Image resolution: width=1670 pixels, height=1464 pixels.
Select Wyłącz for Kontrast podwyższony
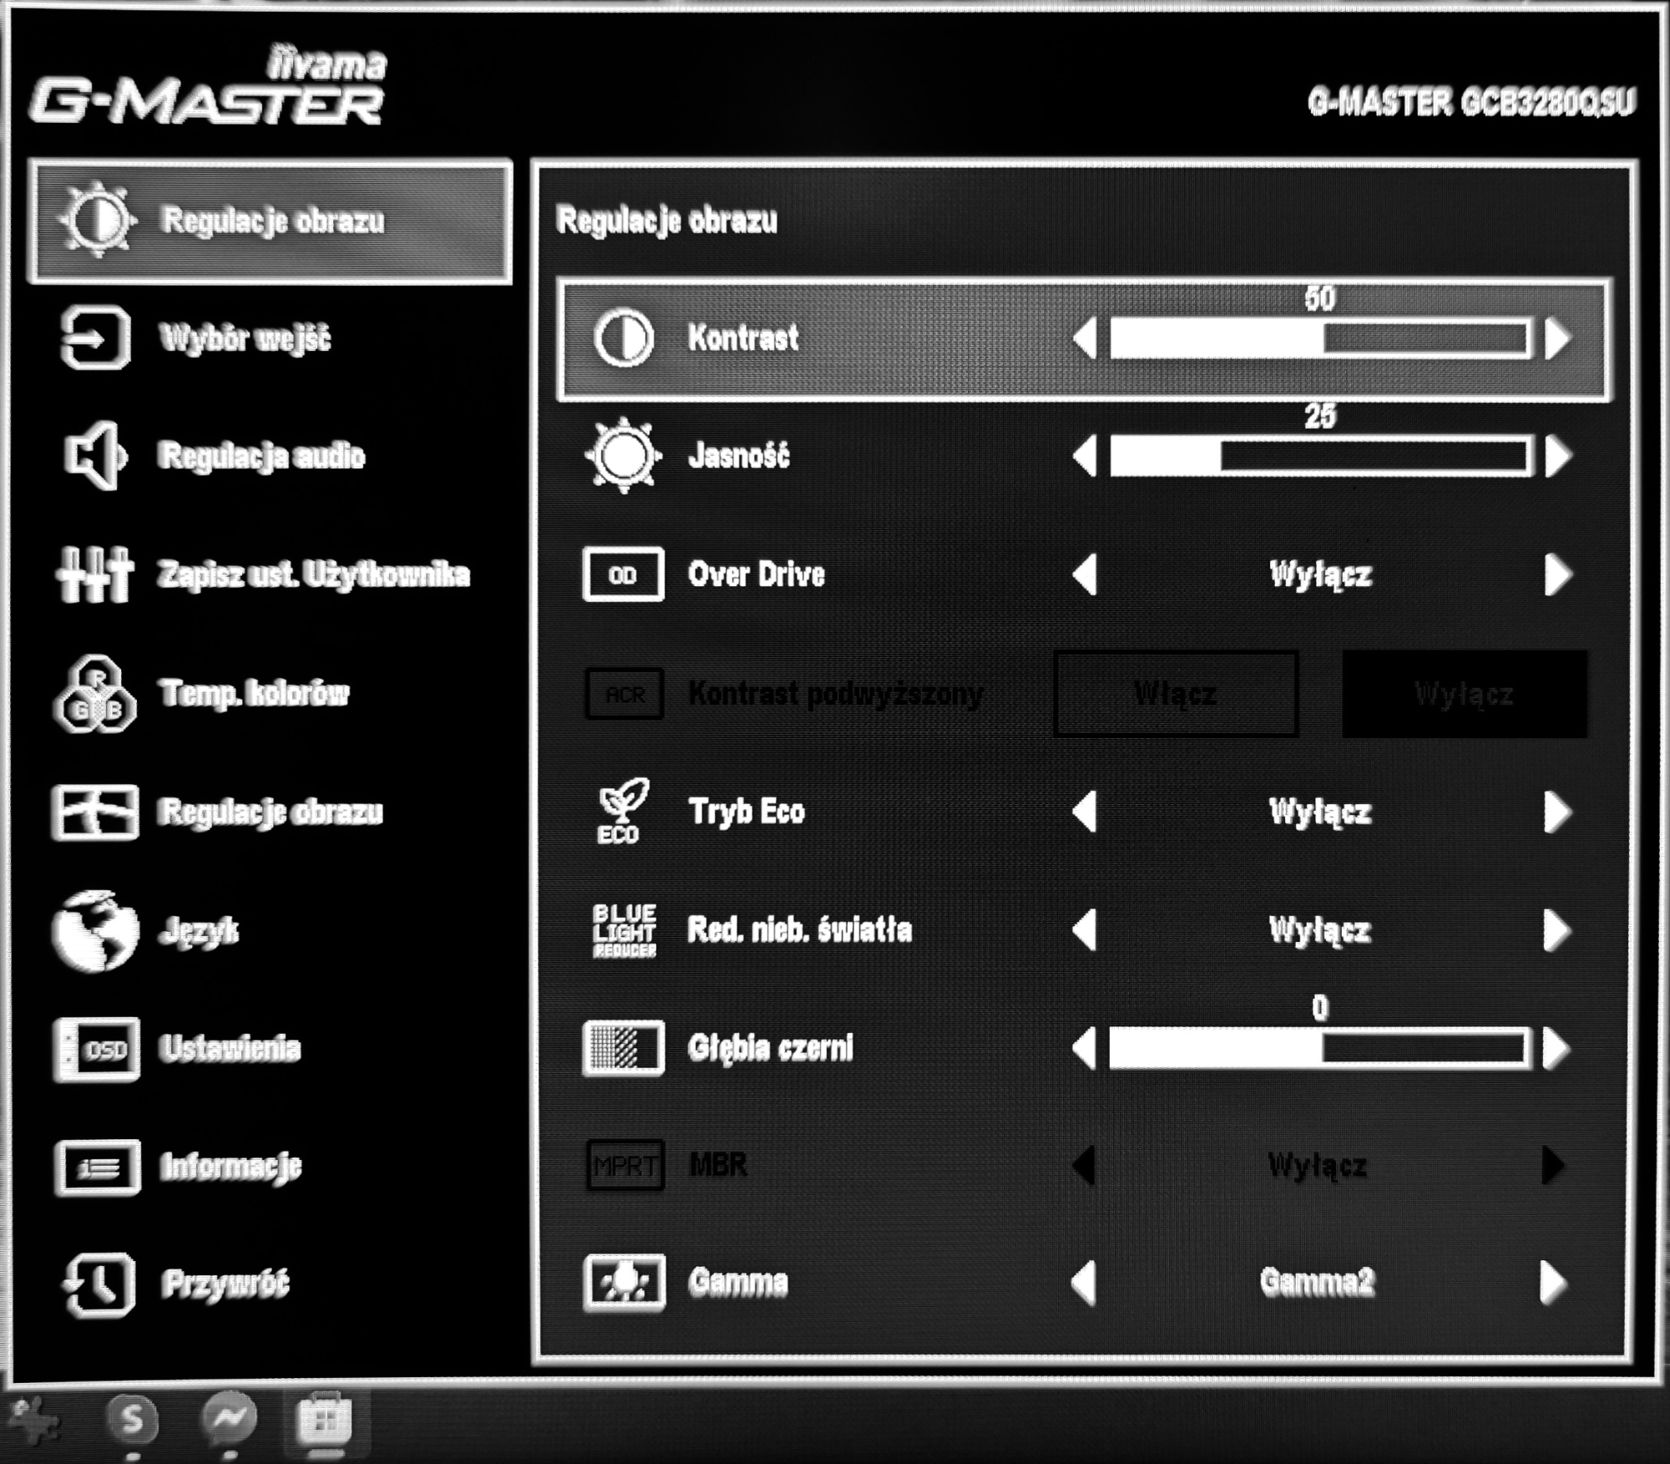[x=1464, y=694]
